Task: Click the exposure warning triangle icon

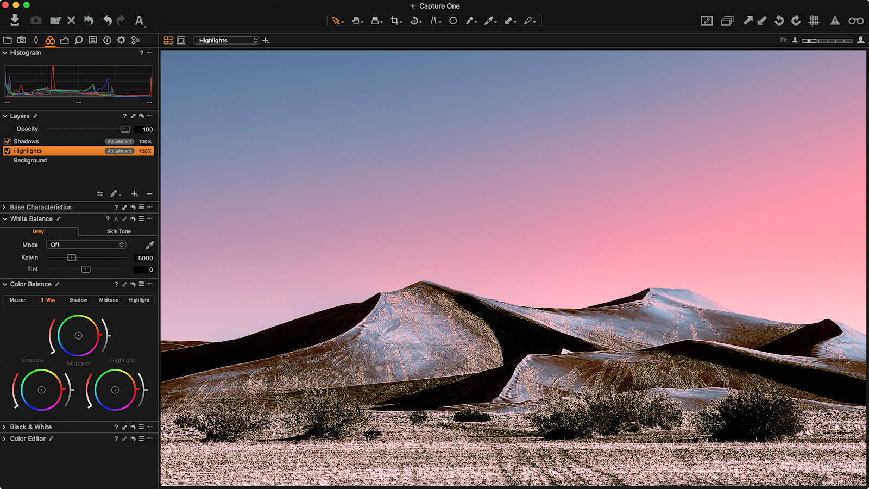Action: [835, 21]
